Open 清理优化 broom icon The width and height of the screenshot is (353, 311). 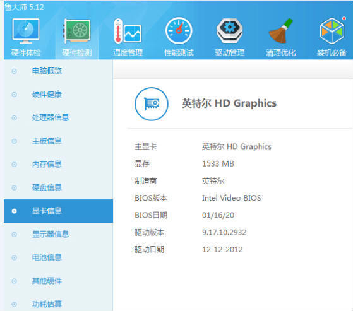[281, 31]
